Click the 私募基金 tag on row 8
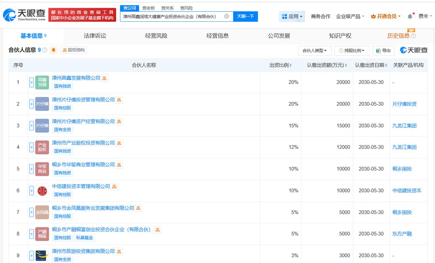The width and height of the screenshot is (435, 263). coord(84,238)
